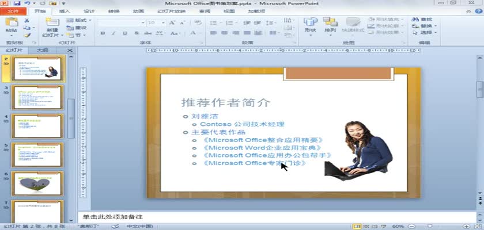
Task: Close the slides thumbnail pane
Action: click(x=70, y=51)
